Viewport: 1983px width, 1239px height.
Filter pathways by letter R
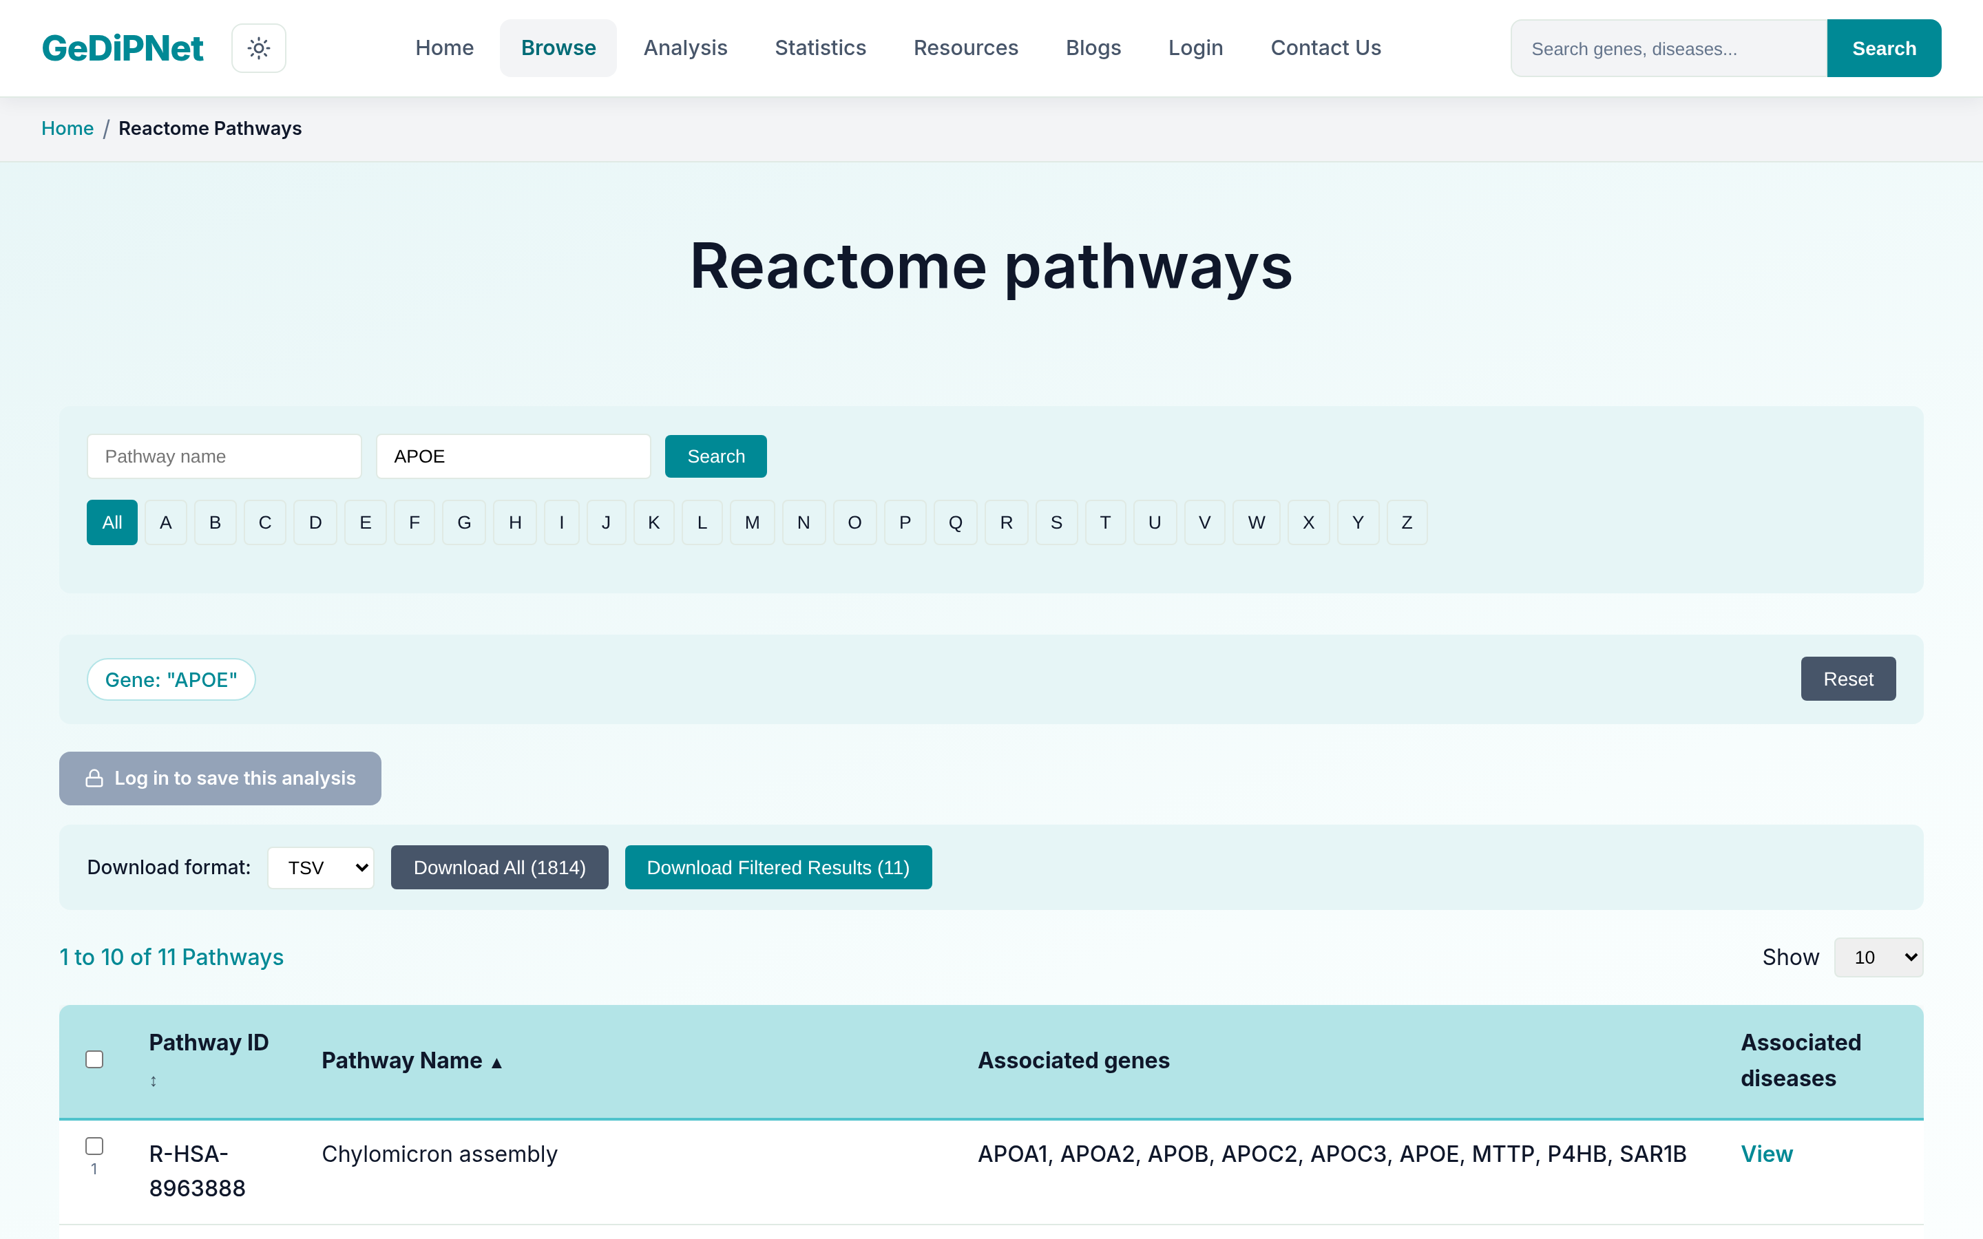pyautogui.click(x=1006, y=523)
